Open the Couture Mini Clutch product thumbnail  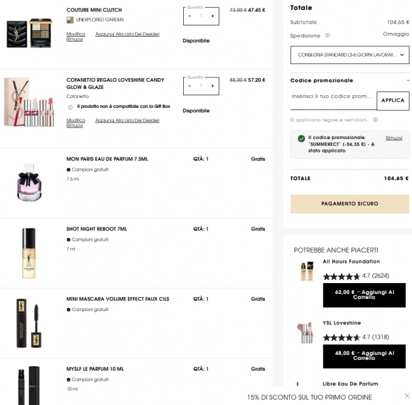[29, 33]
